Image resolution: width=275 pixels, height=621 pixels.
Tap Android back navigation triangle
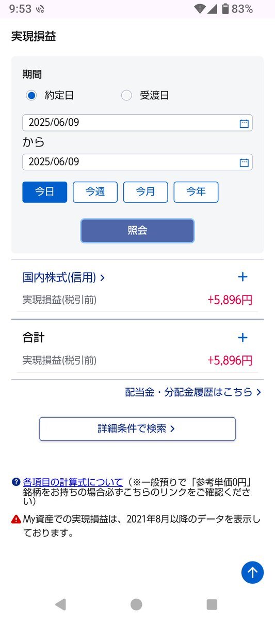pyautogui.click(x=60, y=604)
